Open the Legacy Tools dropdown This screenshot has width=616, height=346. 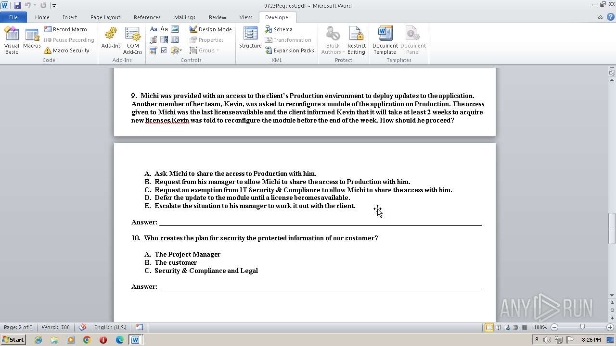176,50
